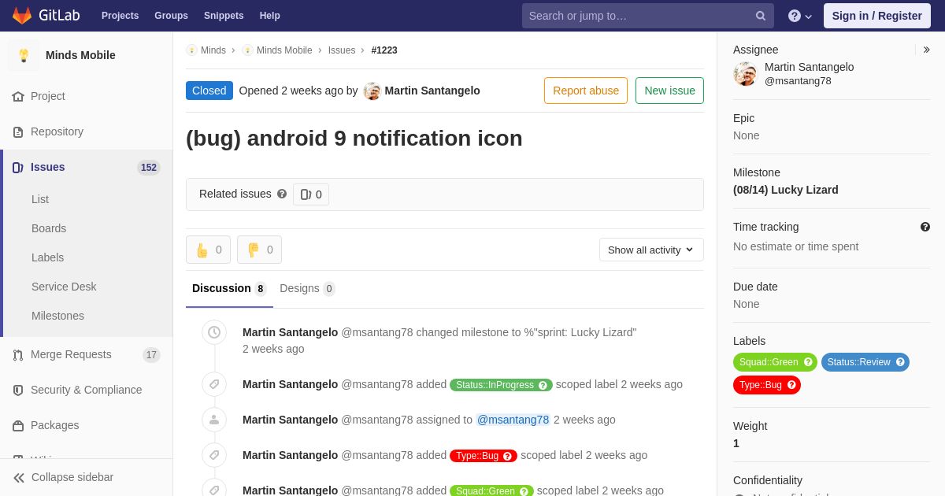
Task: Click the Security & Compliance shield icon
Action: tap(18, 391)
